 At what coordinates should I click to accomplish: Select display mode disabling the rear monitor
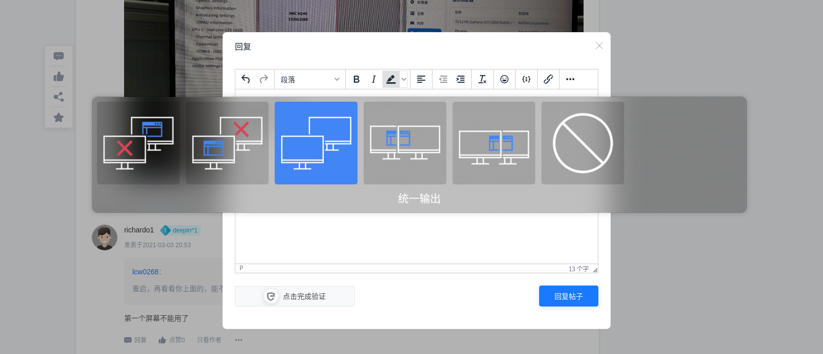click(227, 143)
